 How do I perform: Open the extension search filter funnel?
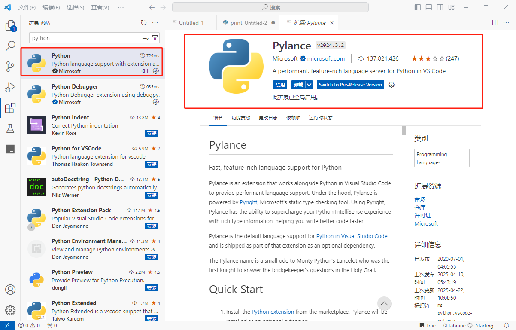tap(155, 38)
